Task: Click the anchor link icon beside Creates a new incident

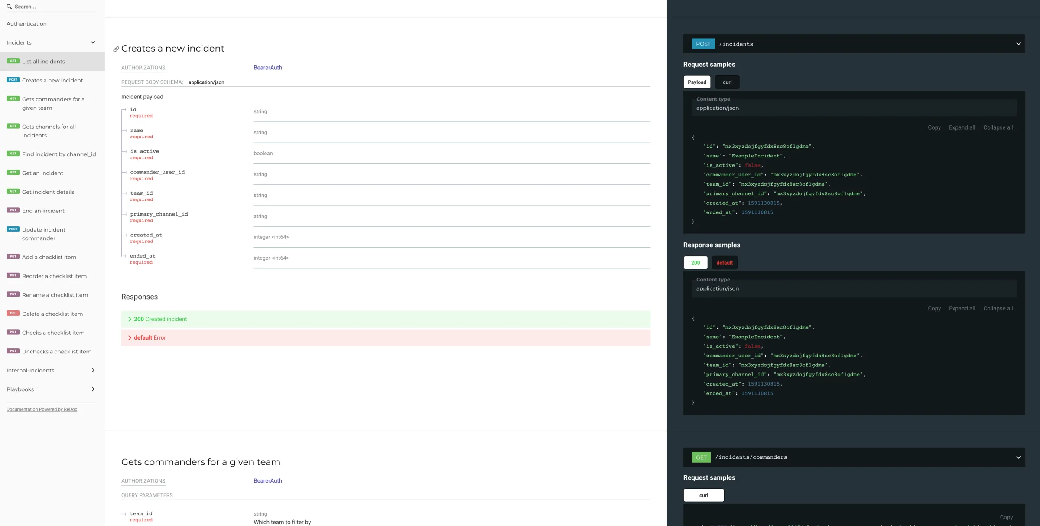Action: [x=116, y=49]
